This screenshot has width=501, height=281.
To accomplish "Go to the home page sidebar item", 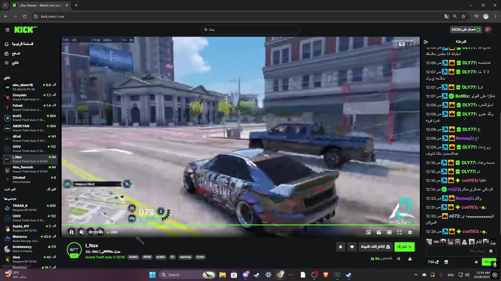I will (x=20, y=44).
